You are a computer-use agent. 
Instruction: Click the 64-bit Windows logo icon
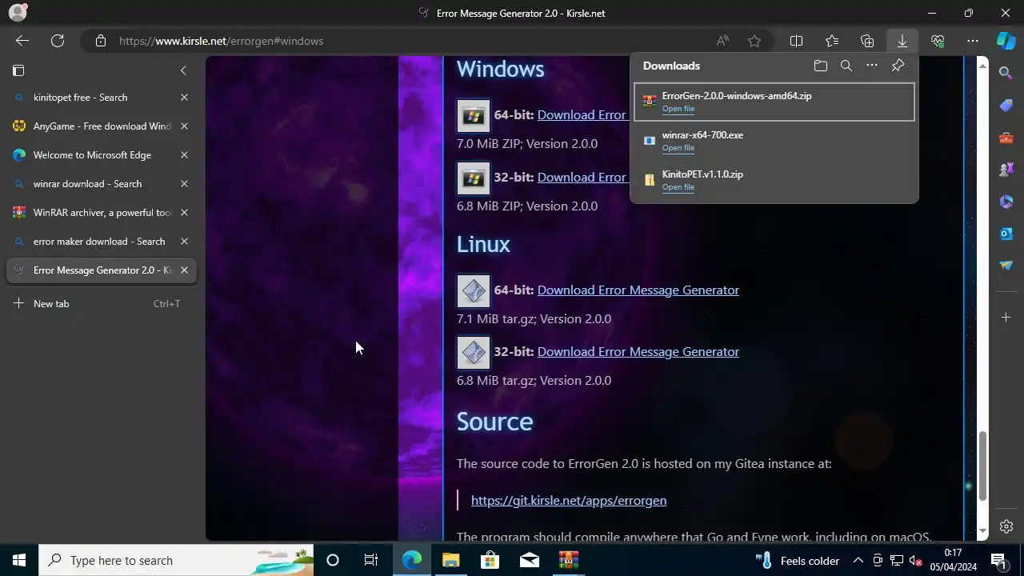click(473, 116)
